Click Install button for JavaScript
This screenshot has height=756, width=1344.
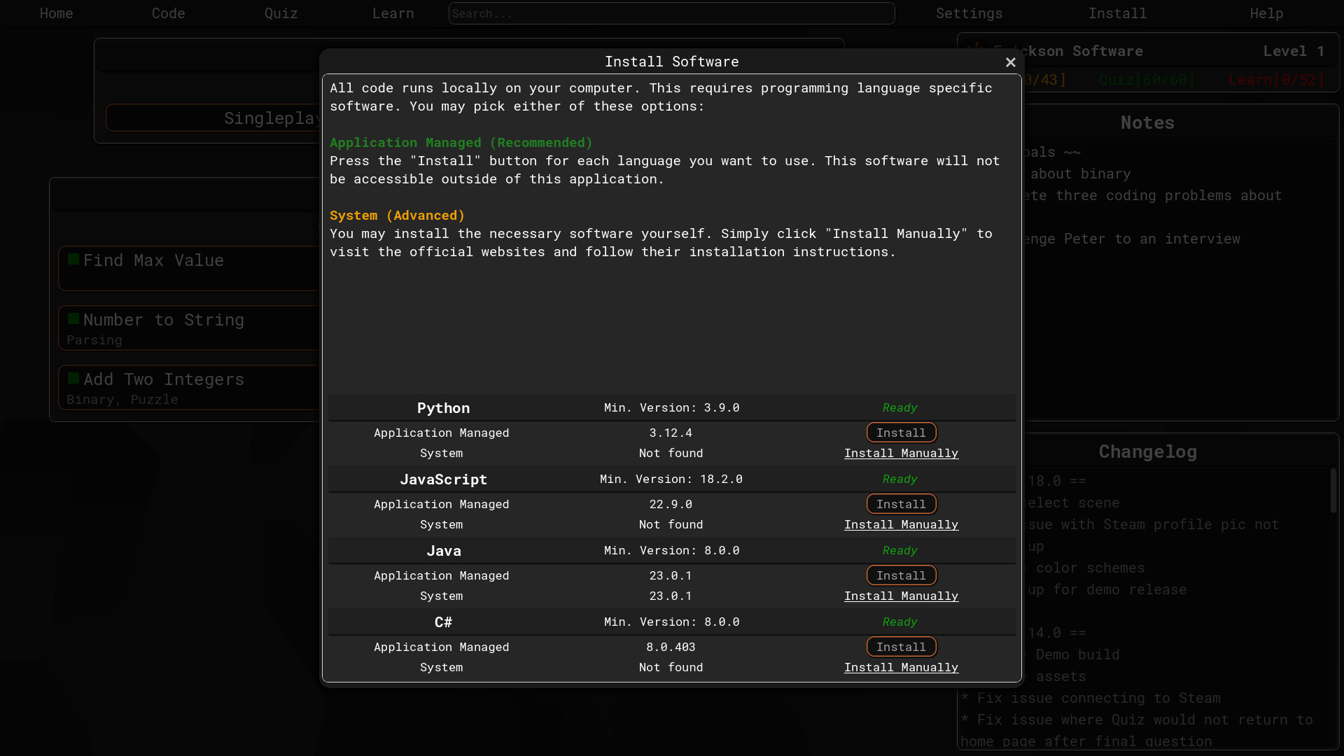tap(901, 504)
